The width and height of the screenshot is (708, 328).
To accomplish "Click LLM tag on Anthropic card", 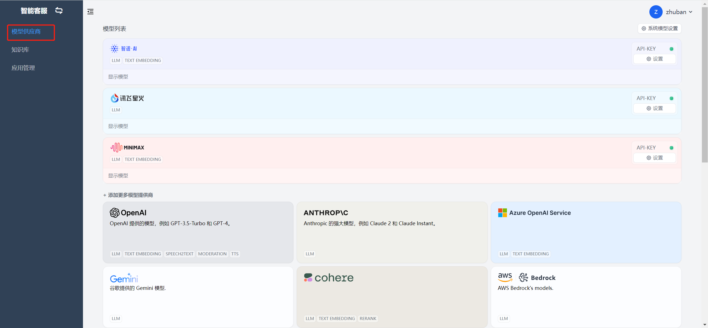I will coord(310,254).
